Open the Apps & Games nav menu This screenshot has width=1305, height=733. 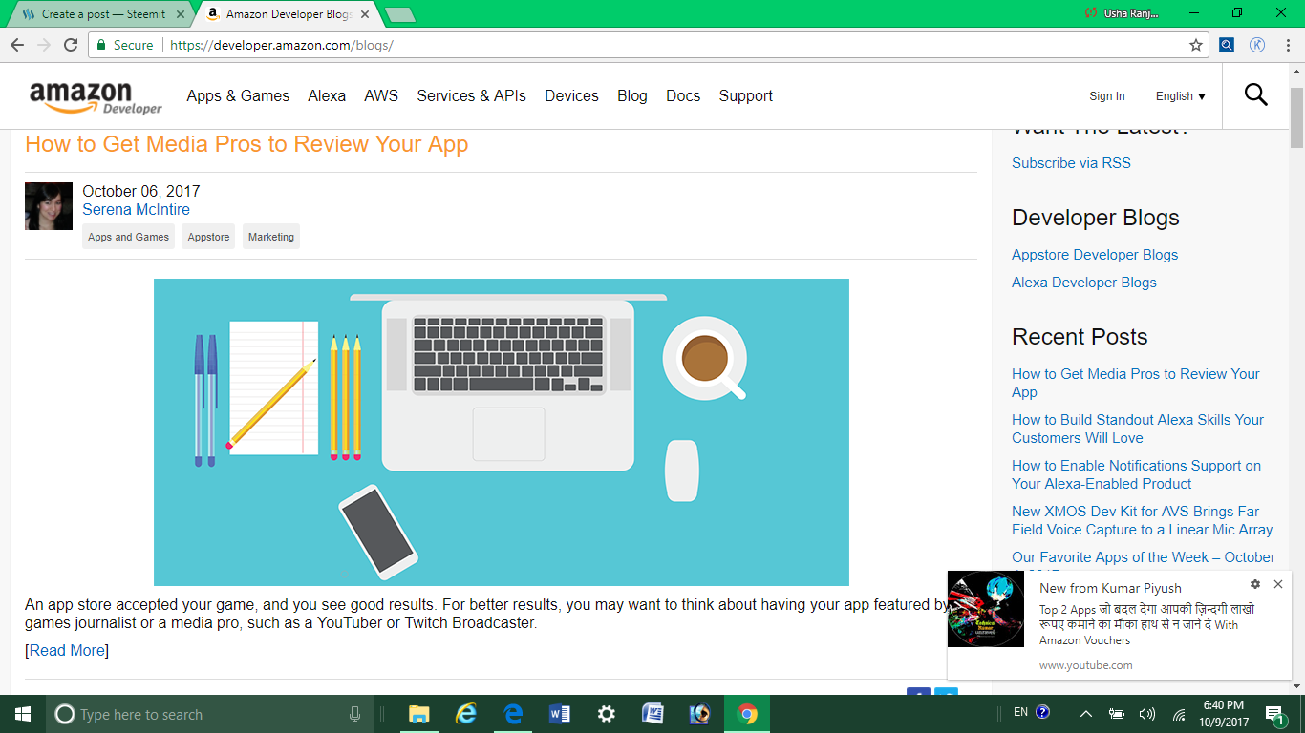pos(238,95)
